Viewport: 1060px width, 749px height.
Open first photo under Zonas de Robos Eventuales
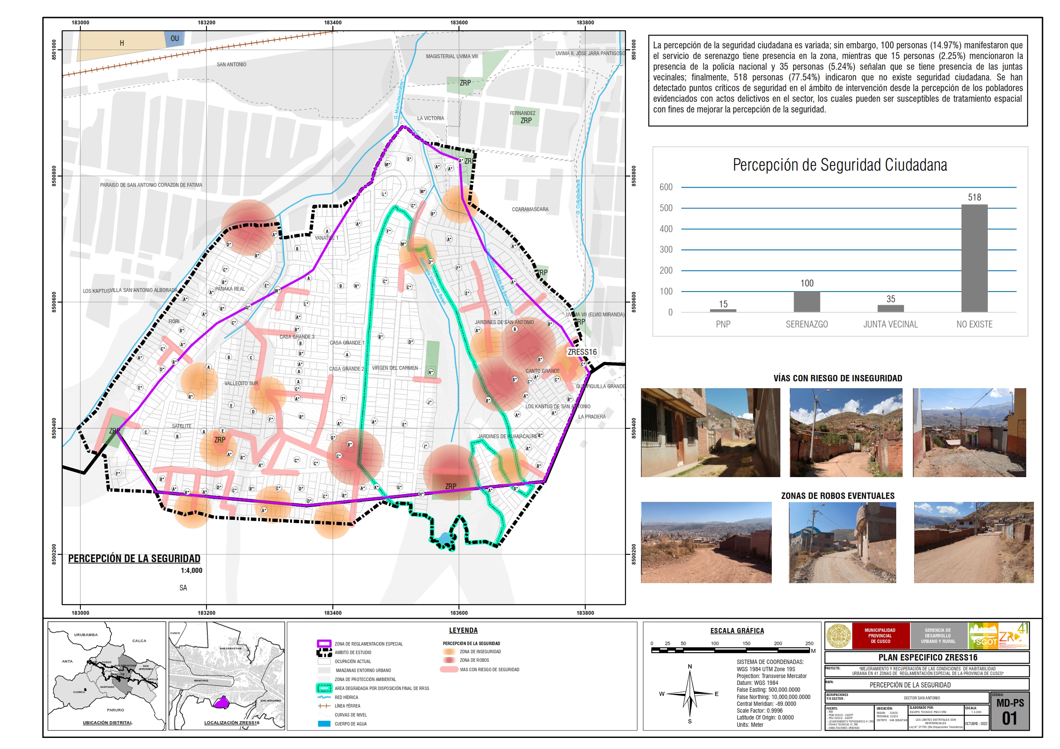[x=706, y=542]
